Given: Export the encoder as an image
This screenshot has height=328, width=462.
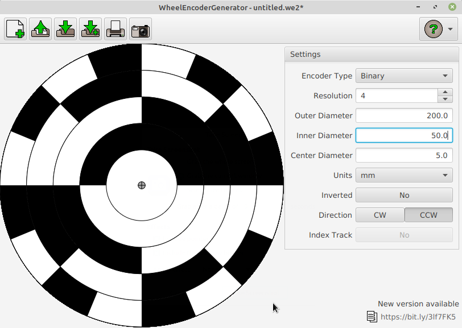Looking at the screenshot, I should point(140,28).
